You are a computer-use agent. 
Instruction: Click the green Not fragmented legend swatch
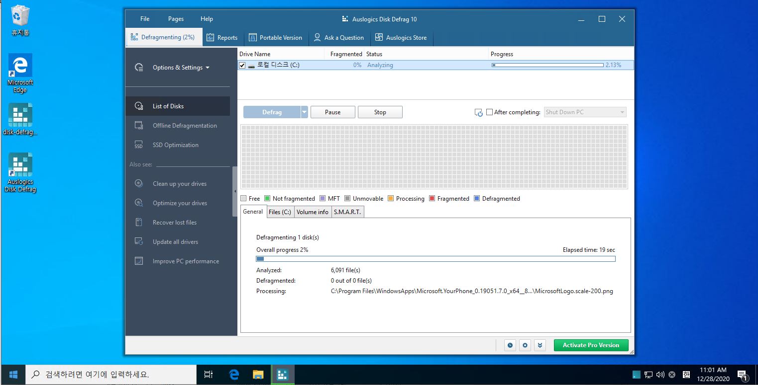pos(268,199)
